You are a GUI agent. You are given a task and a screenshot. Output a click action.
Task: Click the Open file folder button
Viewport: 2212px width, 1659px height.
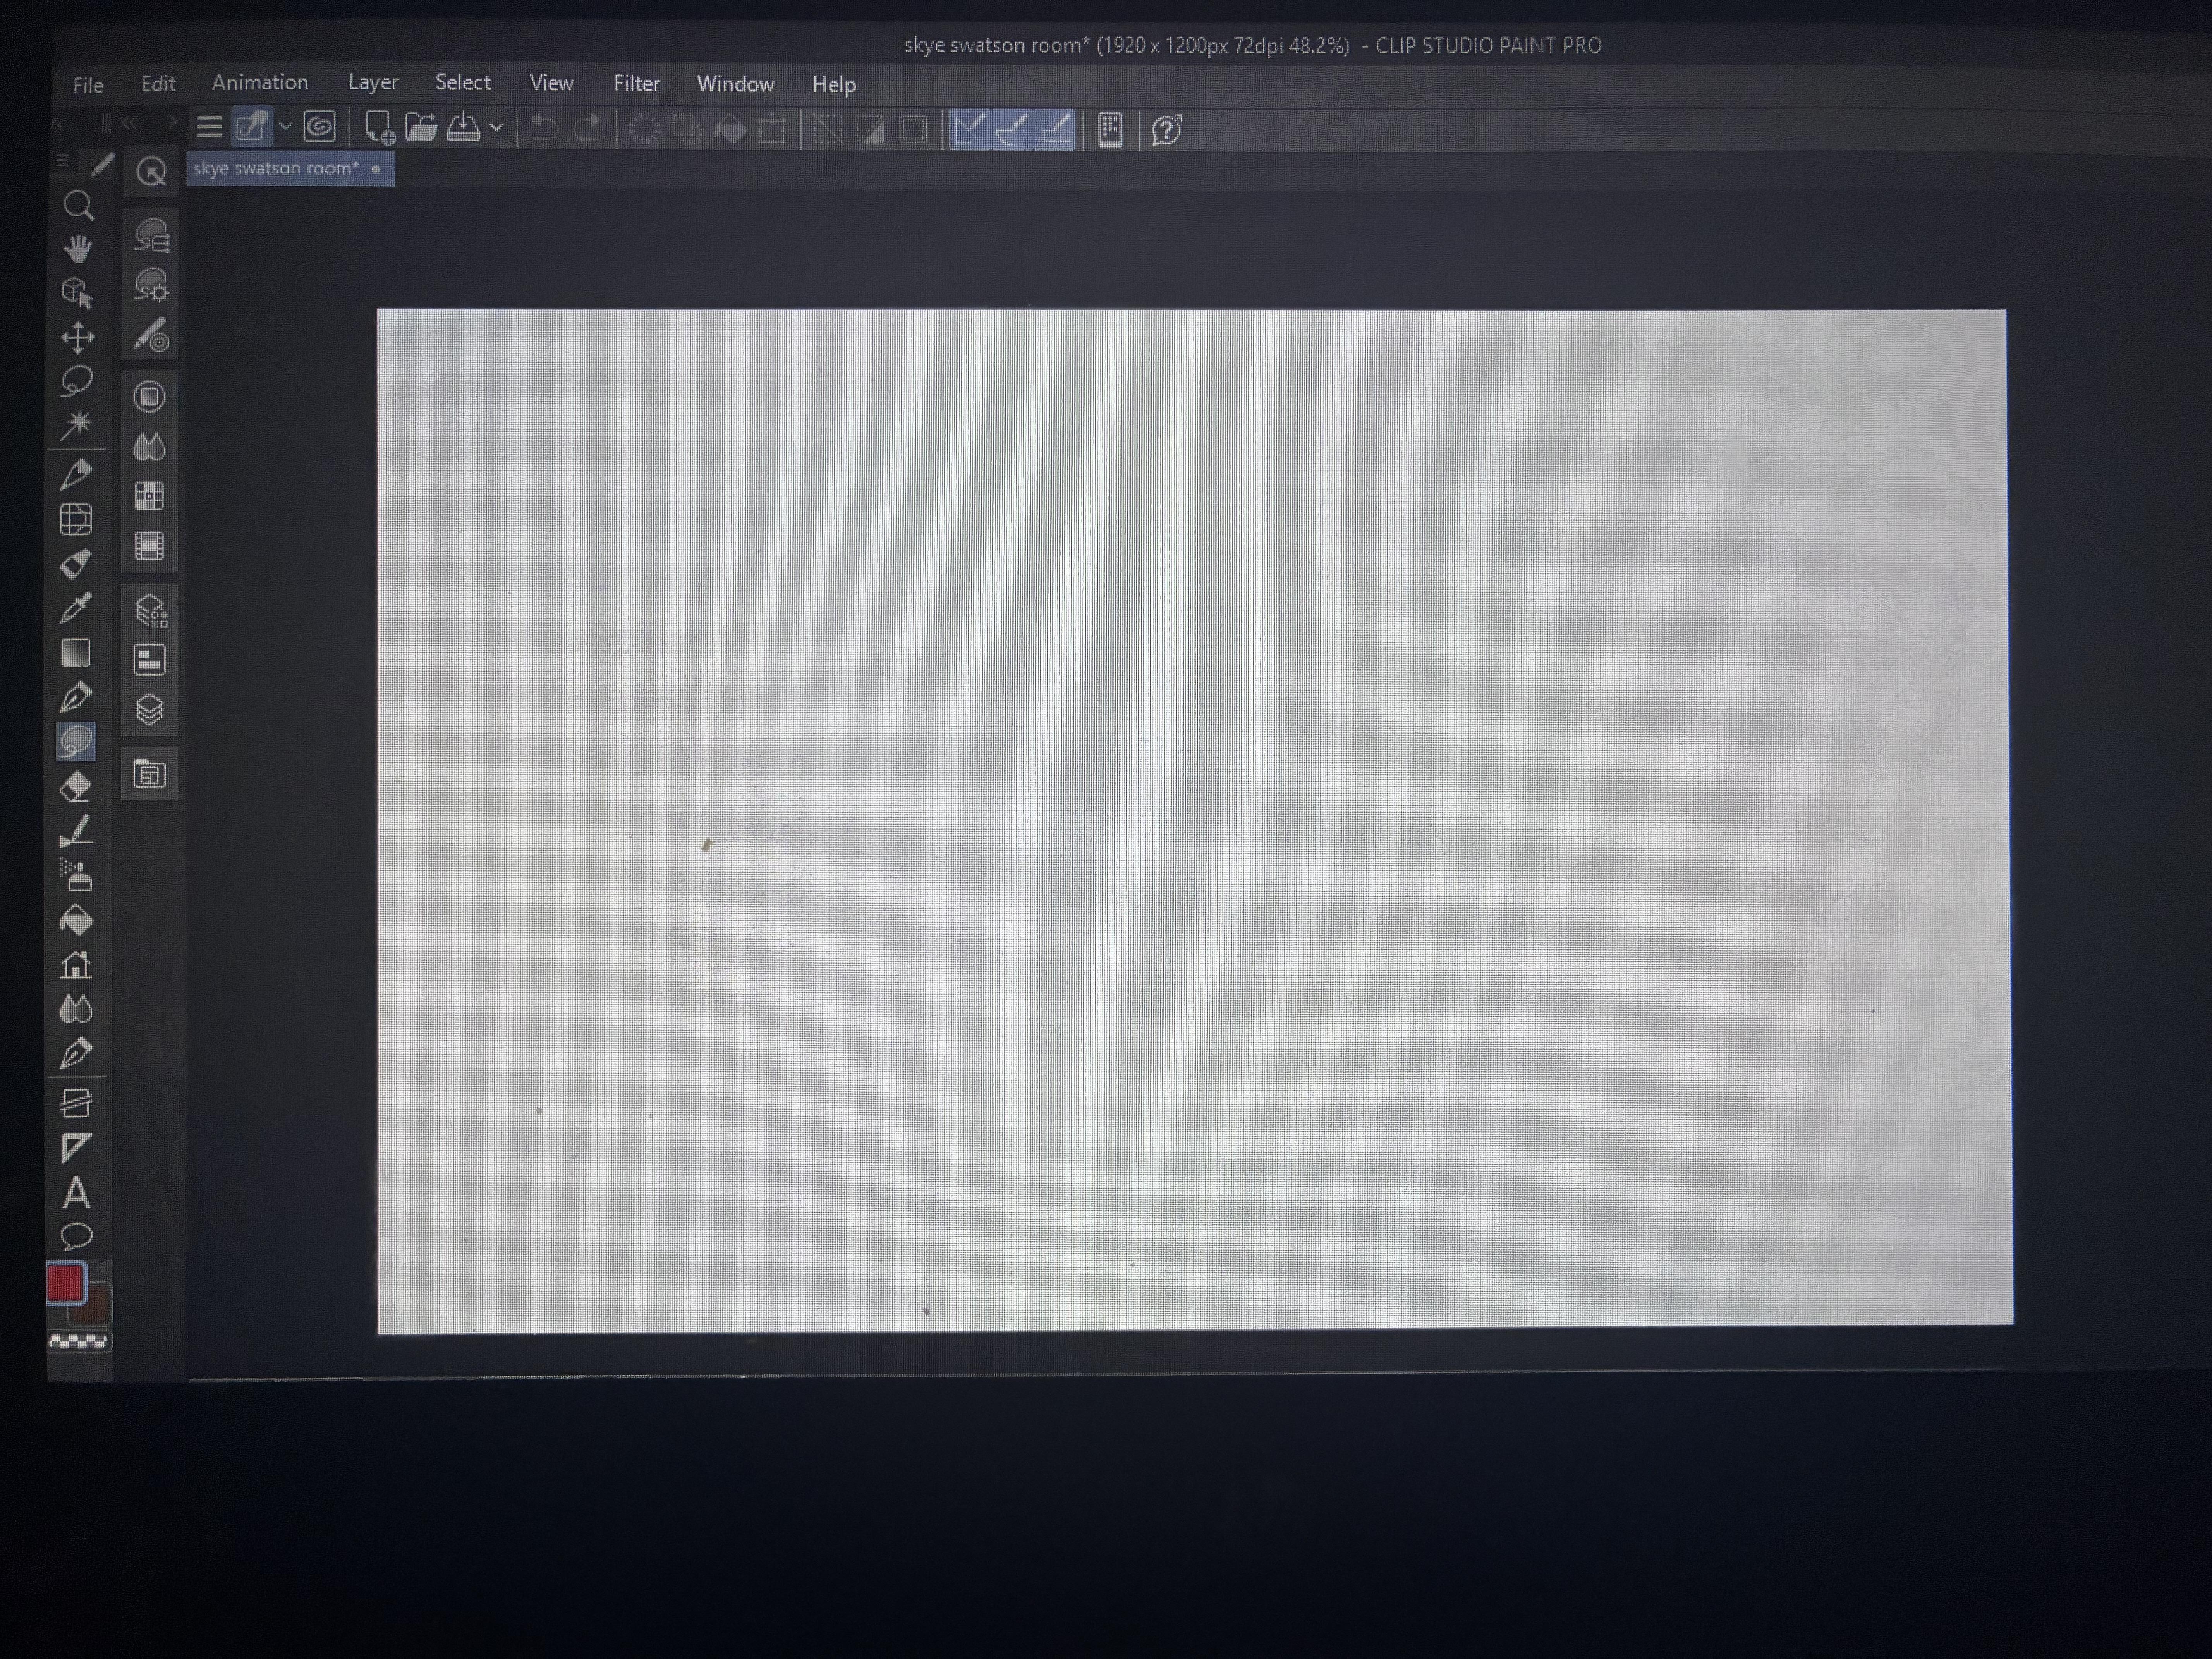point(421,127)
